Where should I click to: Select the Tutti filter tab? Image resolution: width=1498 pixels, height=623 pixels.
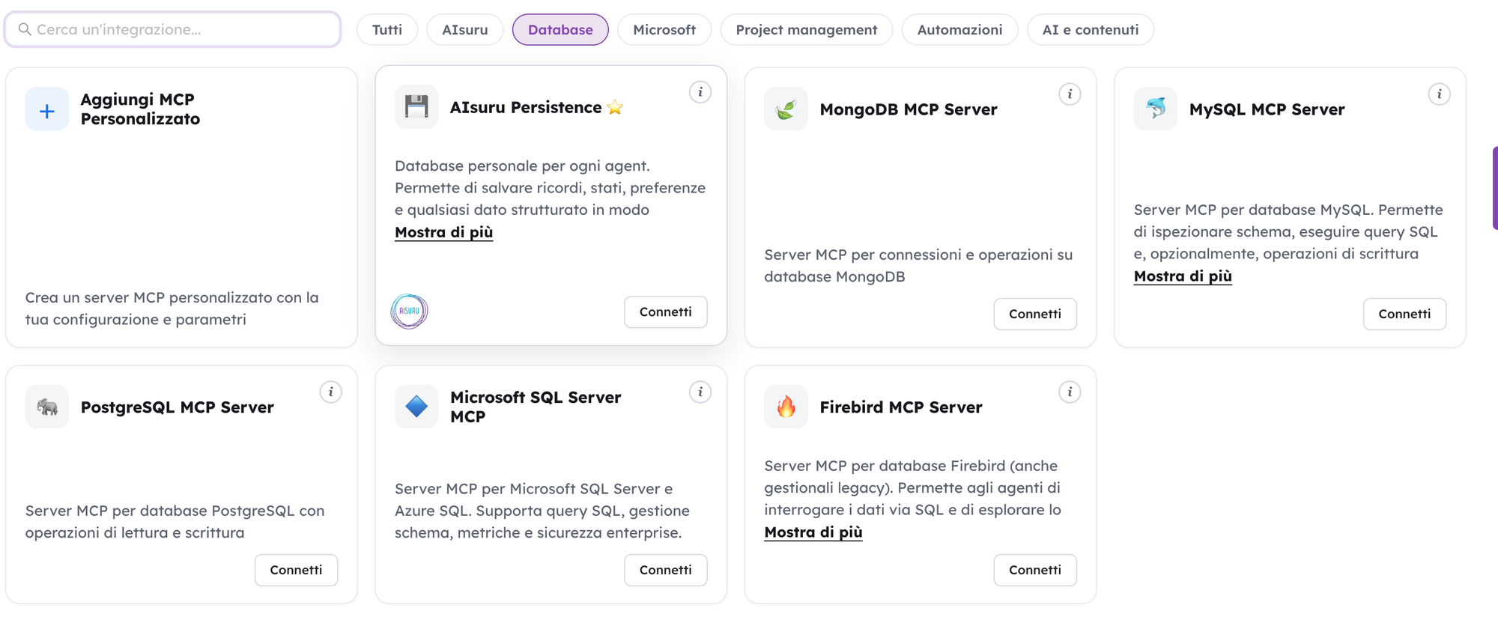(x=387, y=30)
